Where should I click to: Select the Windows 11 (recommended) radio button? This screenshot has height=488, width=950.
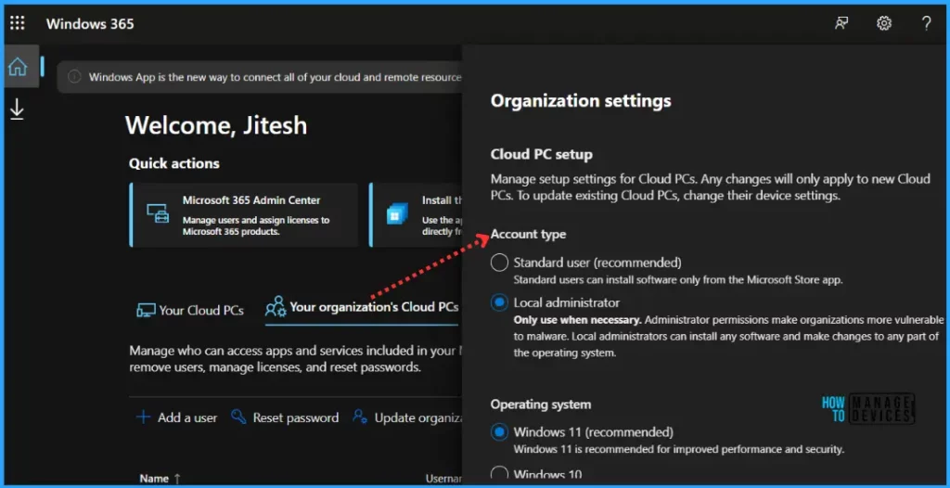pos(499,432)
